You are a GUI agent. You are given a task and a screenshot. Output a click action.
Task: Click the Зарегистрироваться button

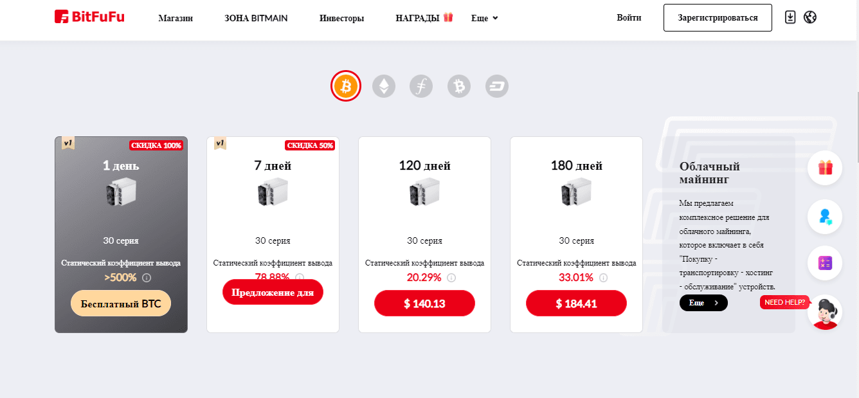[x=718, y=17]
